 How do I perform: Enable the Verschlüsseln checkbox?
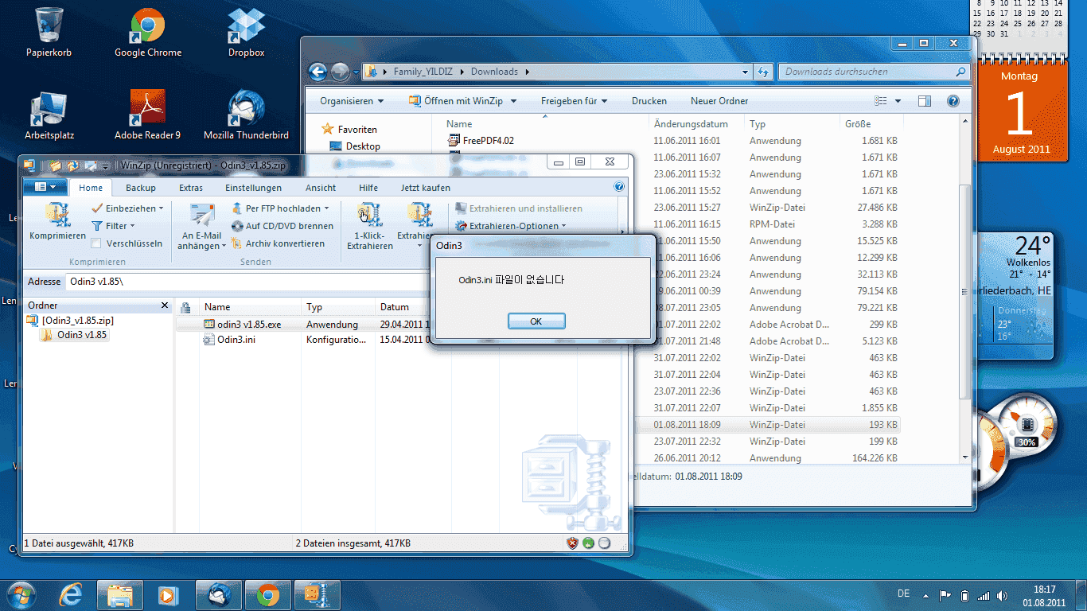pos(96,243)
